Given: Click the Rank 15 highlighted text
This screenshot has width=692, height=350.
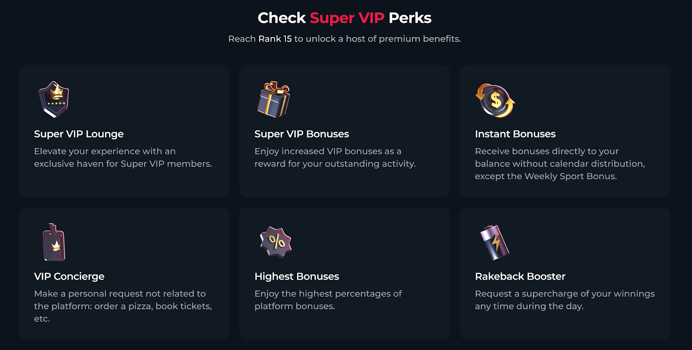Looking at the screenshot, I should pyautogui.click(x=275, y=39).
